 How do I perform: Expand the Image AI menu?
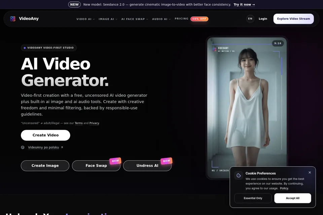point(108,19)
